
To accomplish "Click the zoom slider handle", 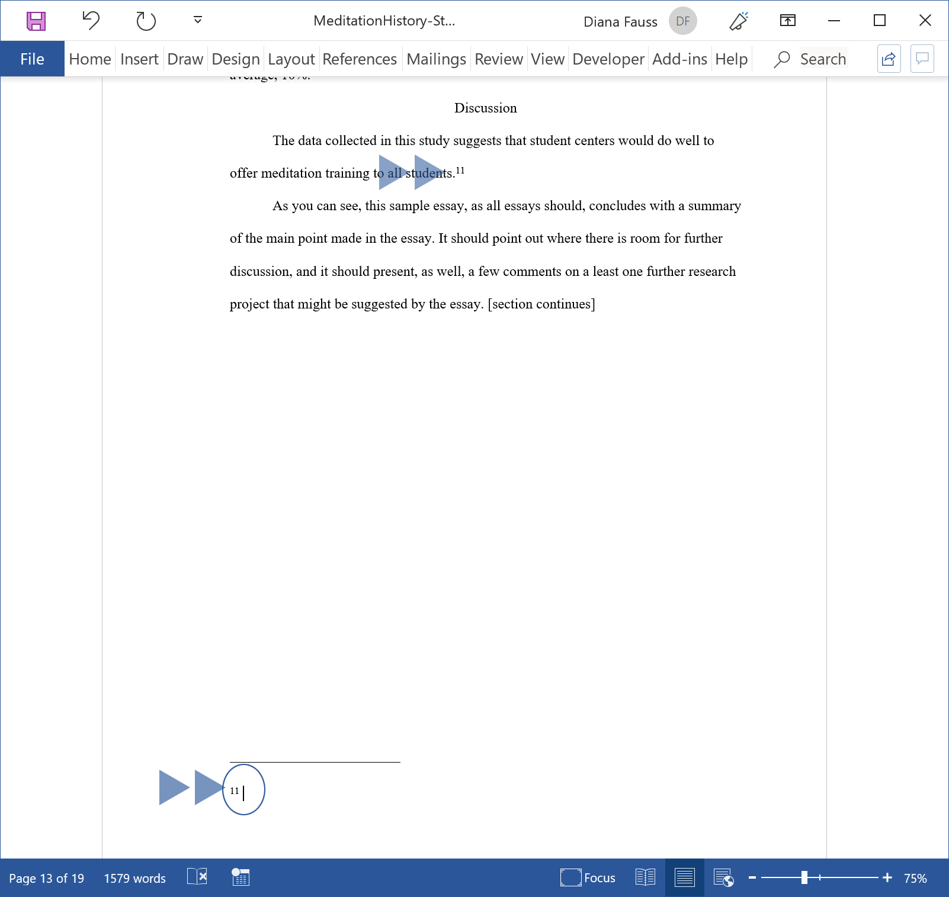I will coord(804,877).
